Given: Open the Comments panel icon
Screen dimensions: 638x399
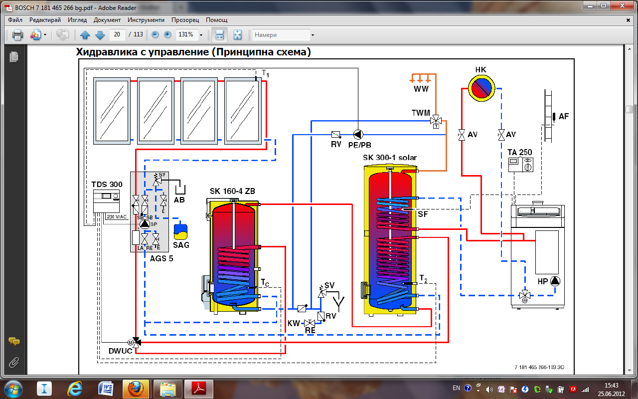Looking at the screenshot, I should coord(13,342).
